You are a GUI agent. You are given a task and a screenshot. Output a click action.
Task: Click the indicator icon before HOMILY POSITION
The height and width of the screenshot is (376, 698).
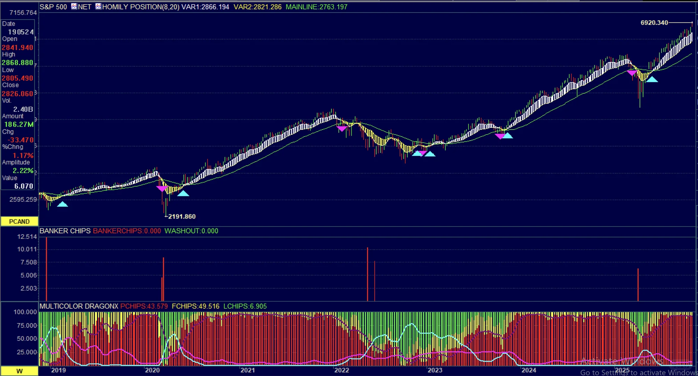pos(98,7)
